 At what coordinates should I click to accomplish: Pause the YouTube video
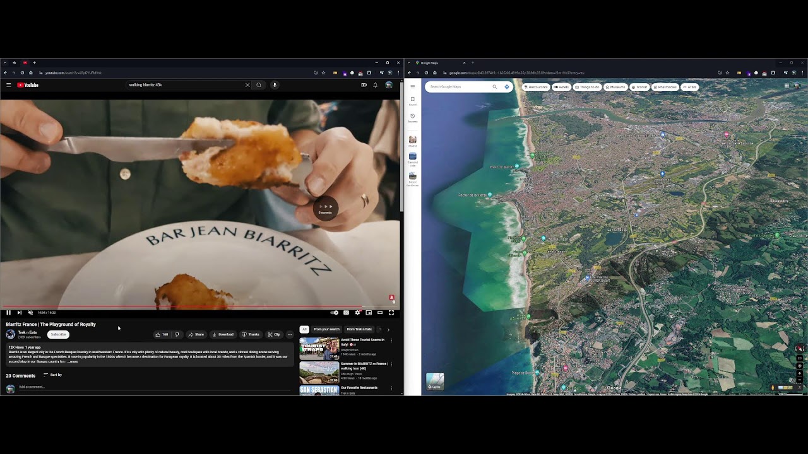point(8,313)
